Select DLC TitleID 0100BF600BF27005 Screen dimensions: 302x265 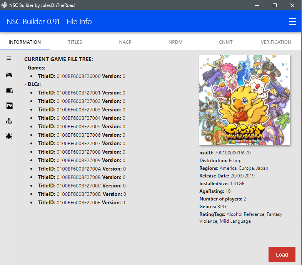[82, 126]
